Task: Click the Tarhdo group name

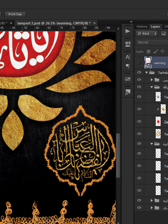Action: click(163, 73)
